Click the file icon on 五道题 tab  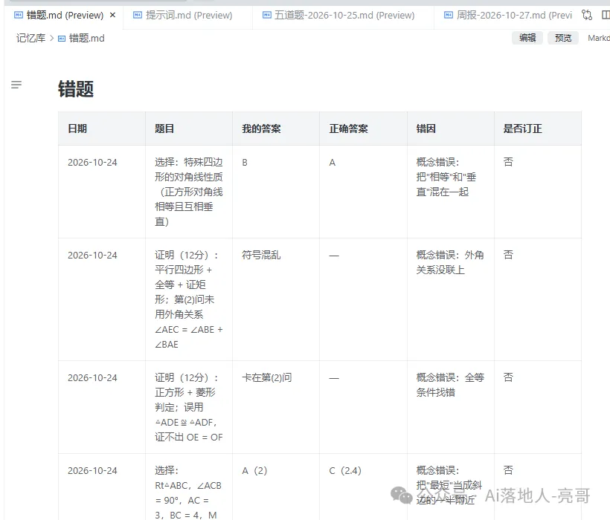click(x=267, y=15)
